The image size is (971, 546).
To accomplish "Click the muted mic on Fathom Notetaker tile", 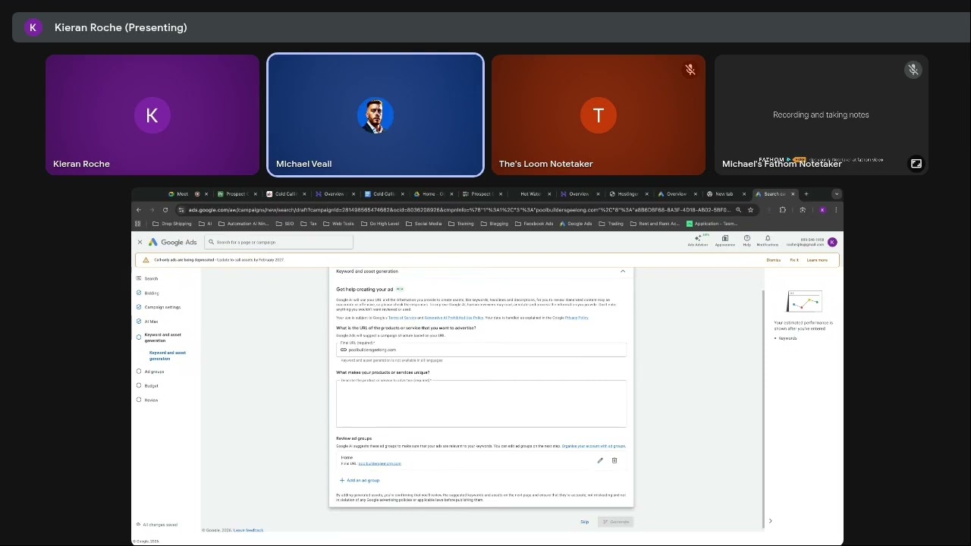I will (x=913, y=70).
